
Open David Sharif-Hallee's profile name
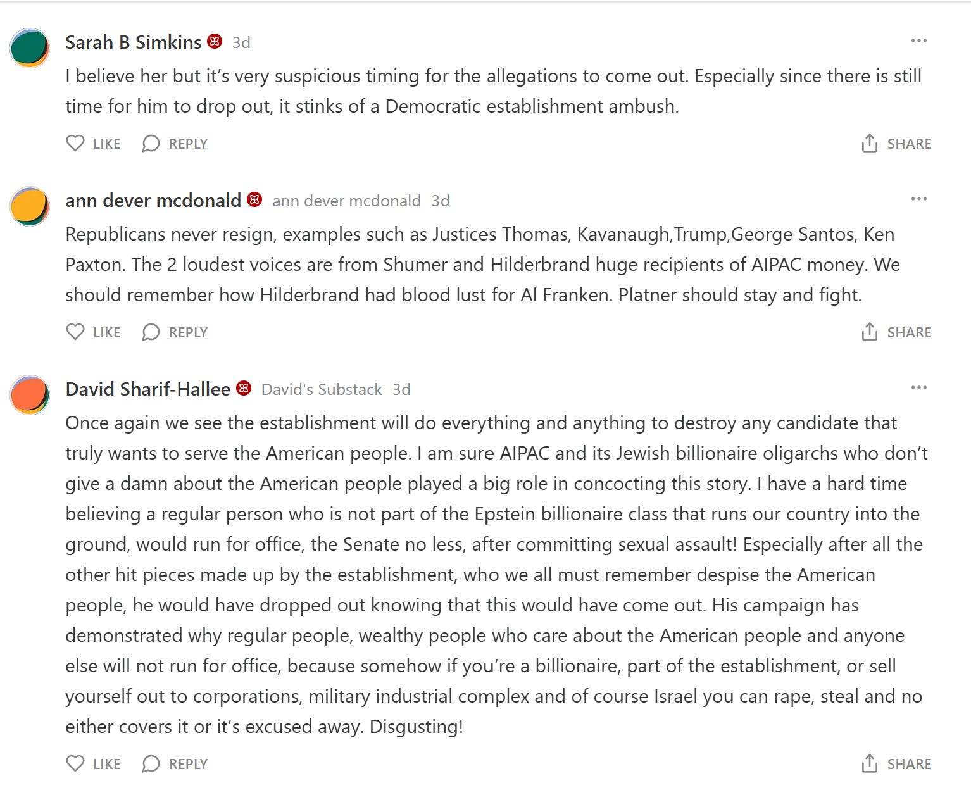click(148, 389)
